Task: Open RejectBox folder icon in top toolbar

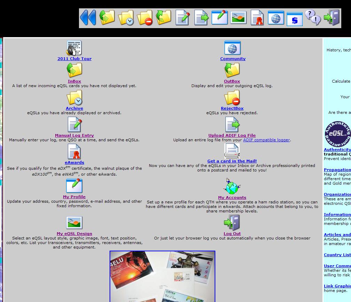Action: (x=145, y=18)
